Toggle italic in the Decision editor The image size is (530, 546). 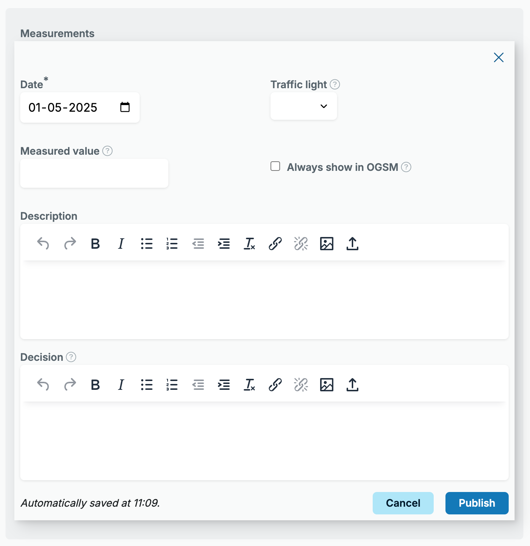click(121, 385)
